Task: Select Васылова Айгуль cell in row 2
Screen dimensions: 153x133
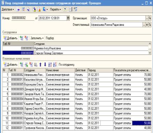Action: click(x=35, y=80)
